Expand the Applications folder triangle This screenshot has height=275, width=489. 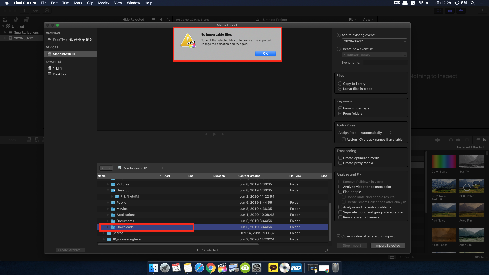coord(108,215)
